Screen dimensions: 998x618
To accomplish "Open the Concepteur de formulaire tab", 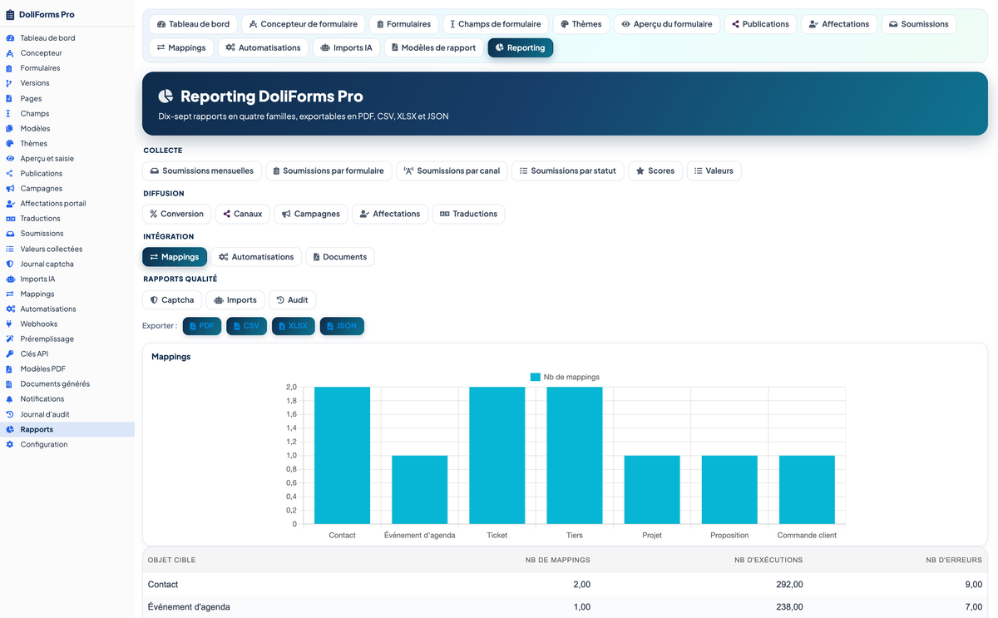I will 304,24.
